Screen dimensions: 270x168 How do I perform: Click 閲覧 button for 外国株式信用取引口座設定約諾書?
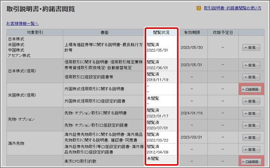[x=251, y=101]
